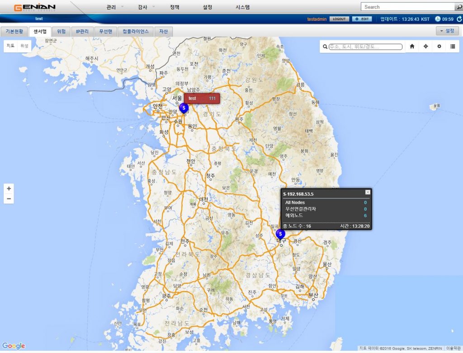Switch to the IP관리 tab
The width and height of the screenshot is (463, 353).
click(x=82, y=31)
